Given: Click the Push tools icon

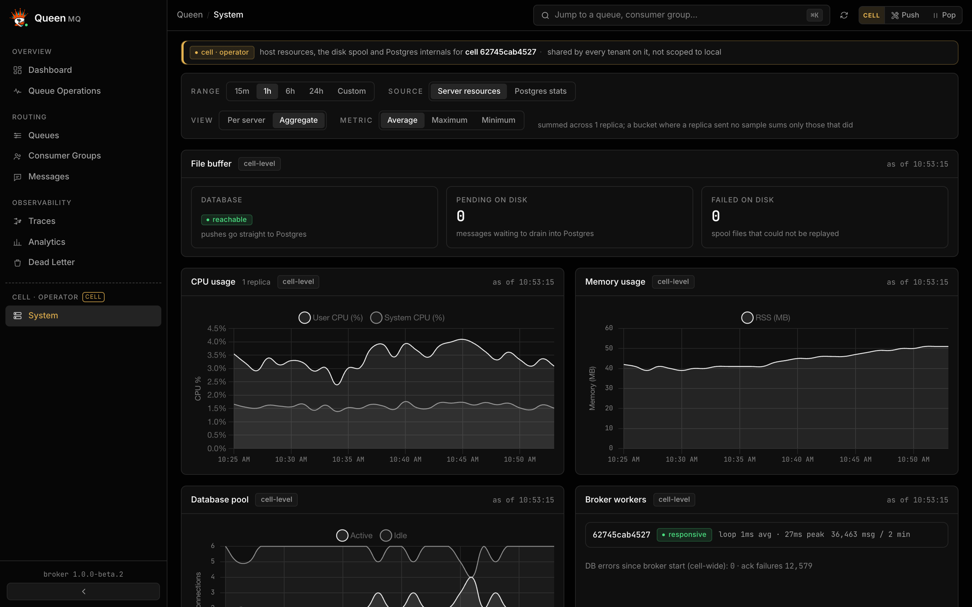Looking at the screenshot, I should coord(895,15).
